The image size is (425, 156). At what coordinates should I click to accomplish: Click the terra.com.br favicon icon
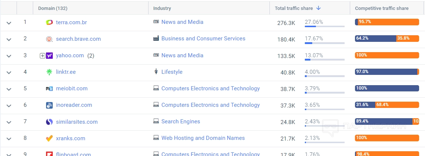(49, 22)
